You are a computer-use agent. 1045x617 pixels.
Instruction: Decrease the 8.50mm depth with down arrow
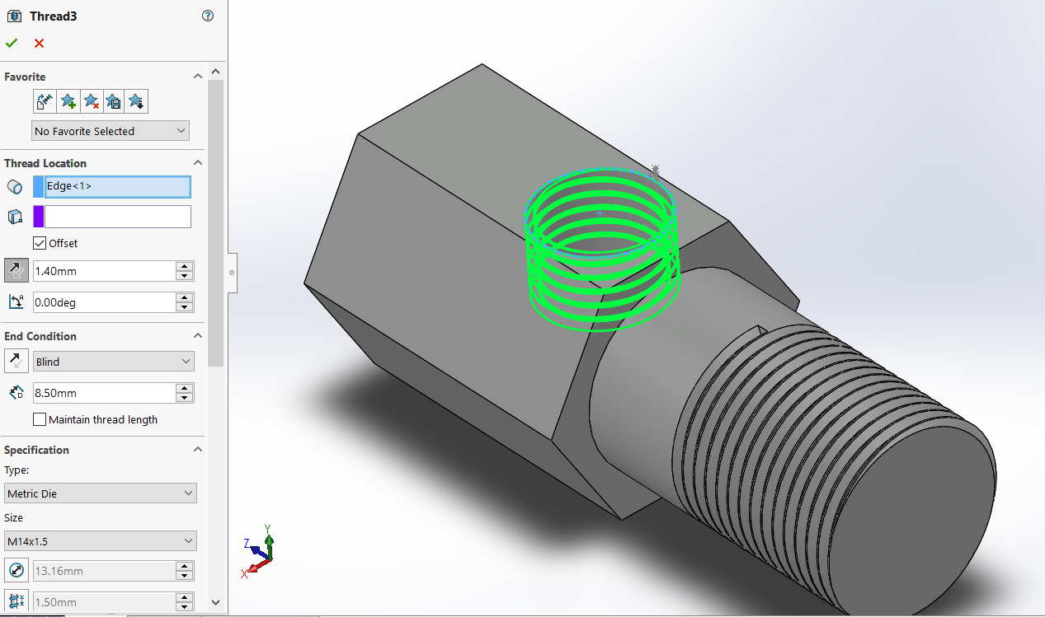[x=185, y=398]
